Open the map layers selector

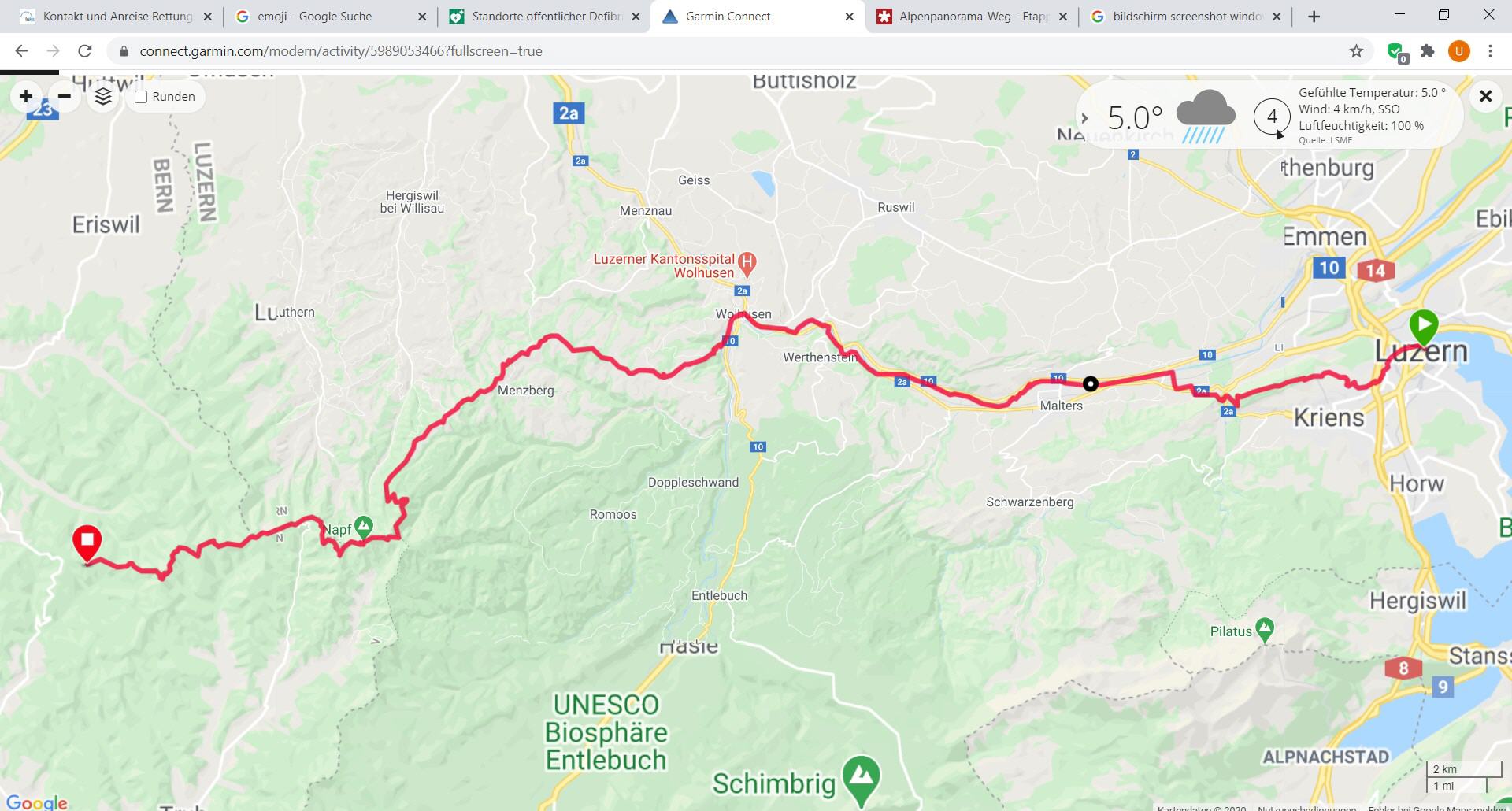tap(103, 96)
